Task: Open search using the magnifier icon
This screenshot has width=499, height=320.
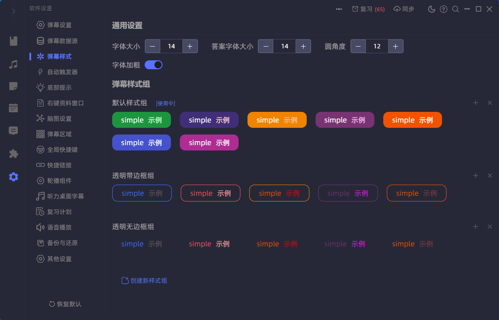Action: (455, 8)
